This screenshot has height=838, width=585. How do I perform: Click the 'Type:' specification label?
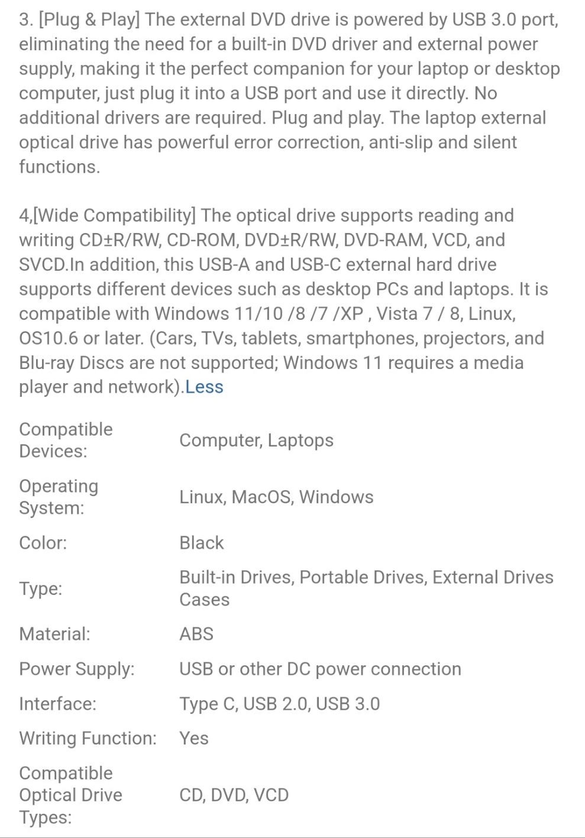41,588
